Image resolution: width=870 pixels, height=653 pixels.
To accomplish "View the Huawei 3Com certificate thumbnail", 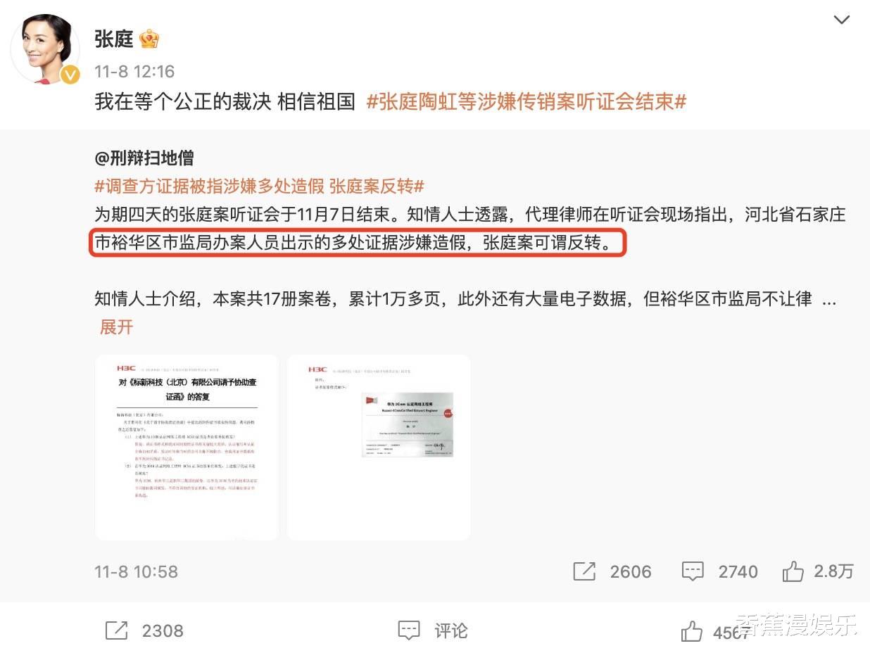I will [x=379, y=447].
